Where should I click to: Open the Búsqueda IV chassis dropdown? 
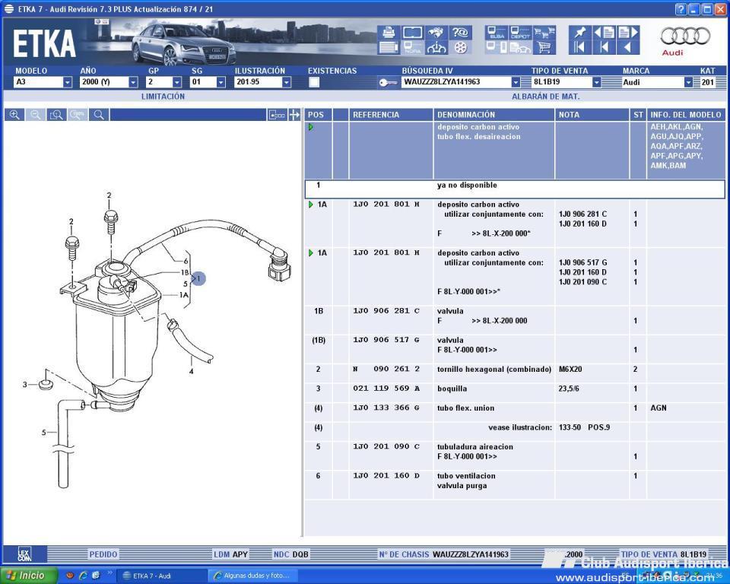coord(516,82)
